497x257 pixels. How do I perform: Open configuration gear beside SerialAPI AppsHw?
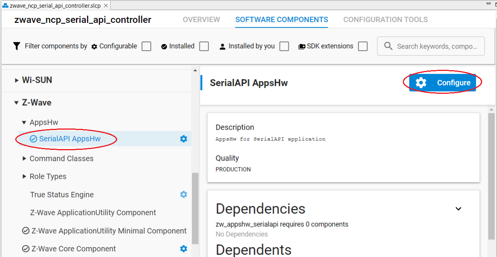[183, 139]
